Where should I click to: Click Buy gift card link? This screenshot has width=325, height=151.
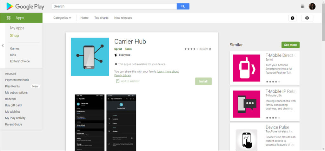pyautogui.click(x=13, y=105)
